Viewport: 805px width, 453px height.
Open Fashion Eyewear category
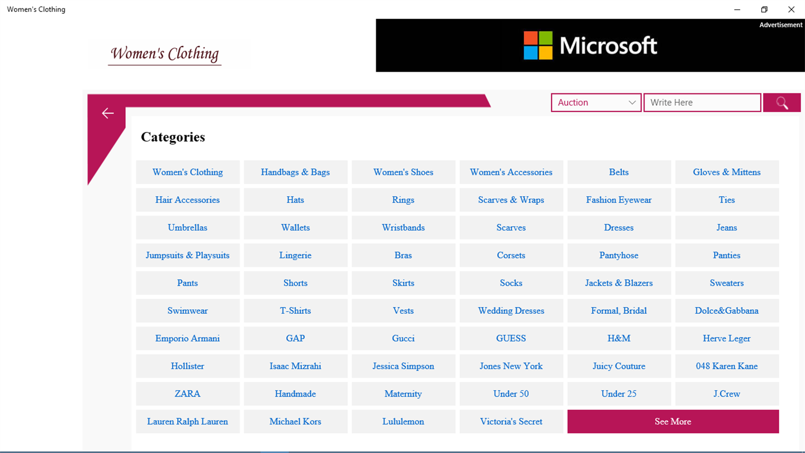[619, 200]
